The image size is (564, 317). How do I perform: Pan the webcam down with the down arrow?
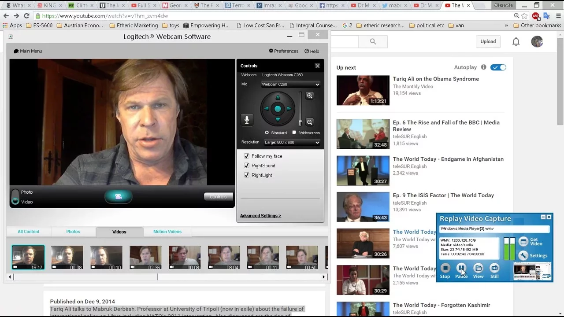pos(278,119)
